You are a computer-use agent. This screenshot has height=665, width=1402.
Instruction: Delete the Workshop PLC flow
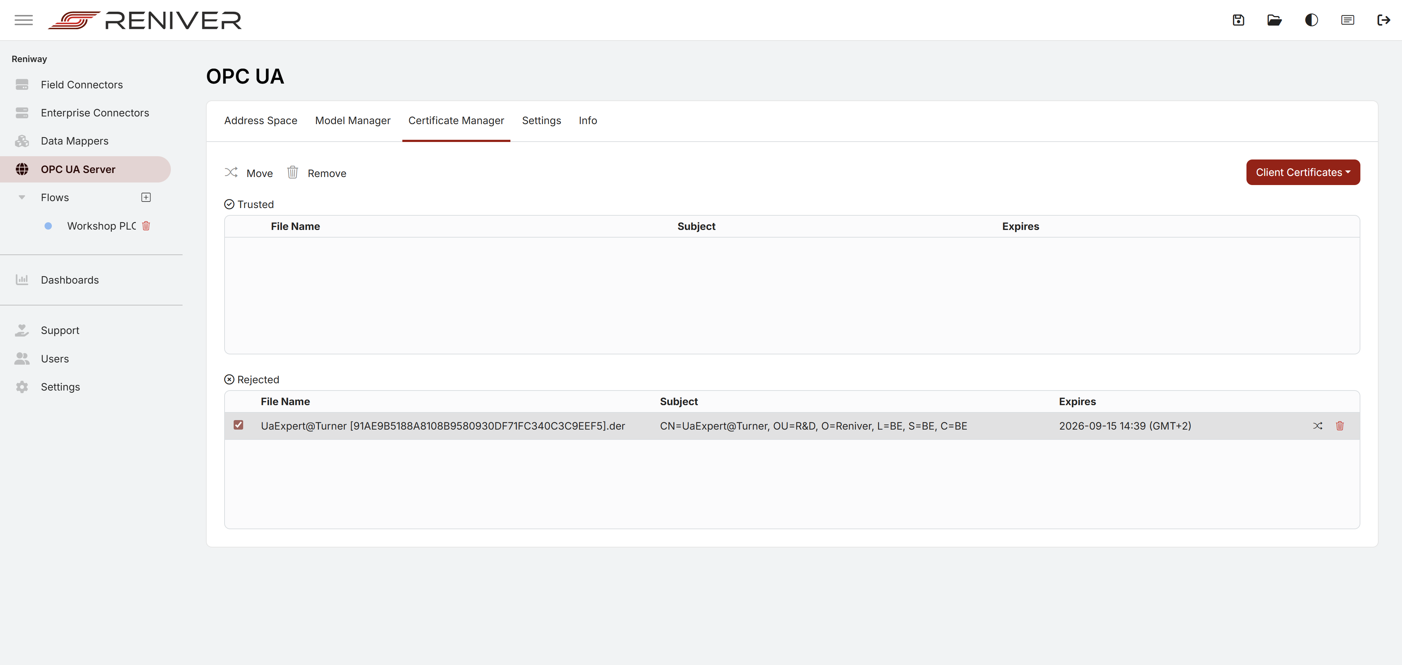146,226
